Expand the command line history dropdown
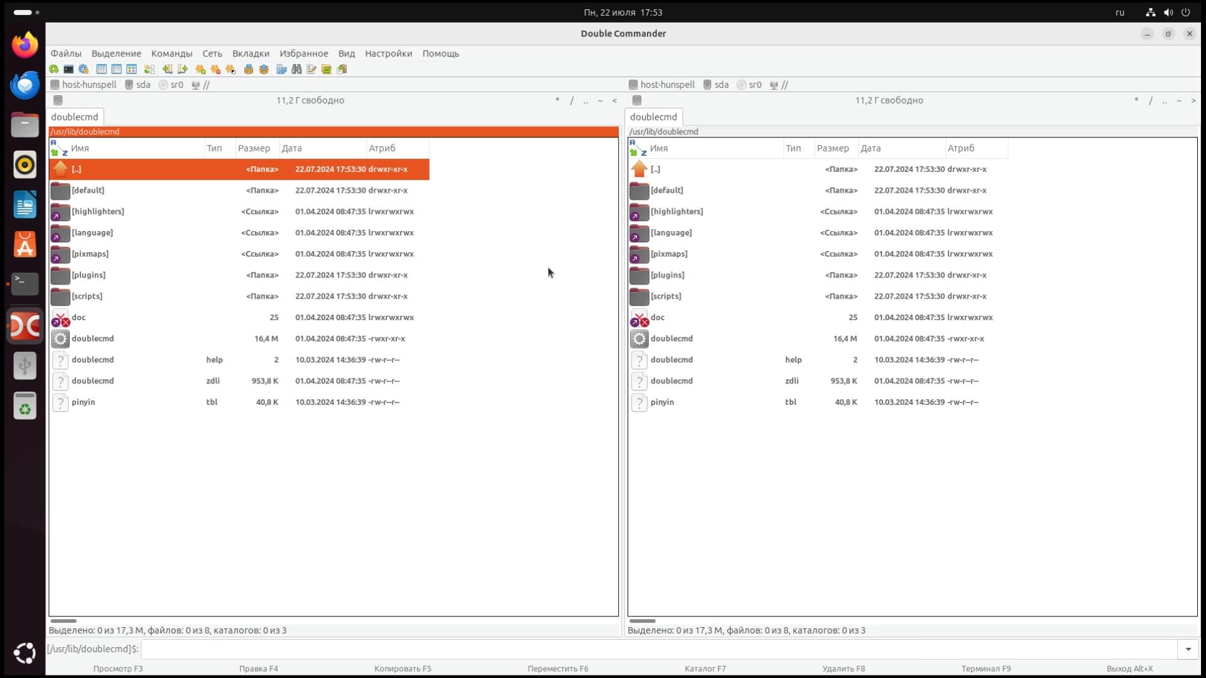Screen dimensions: 1206x678 [1188, 649]
